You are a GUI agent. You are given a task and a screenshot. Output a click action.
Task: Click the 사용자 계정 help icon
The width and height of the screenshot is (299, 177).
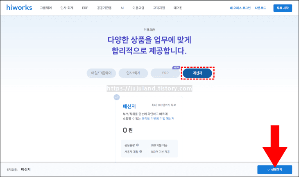pyautogui.click(x=141, y=152)
